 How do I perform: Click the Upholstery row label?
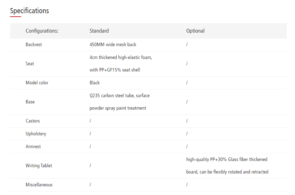[x=36, y=134]
